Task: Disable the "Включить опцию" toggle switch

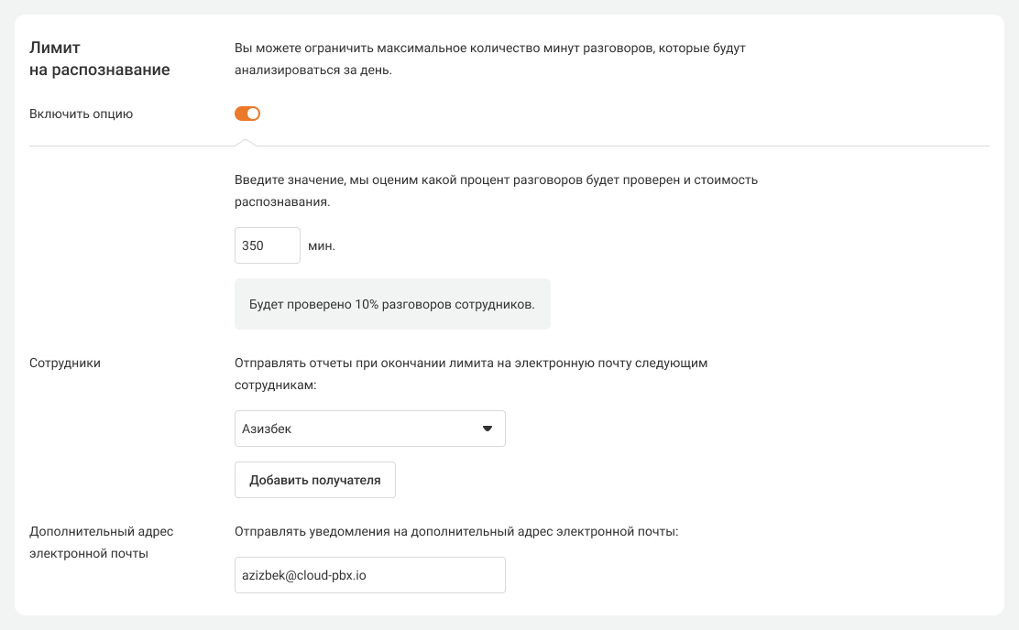Action: 247,114
